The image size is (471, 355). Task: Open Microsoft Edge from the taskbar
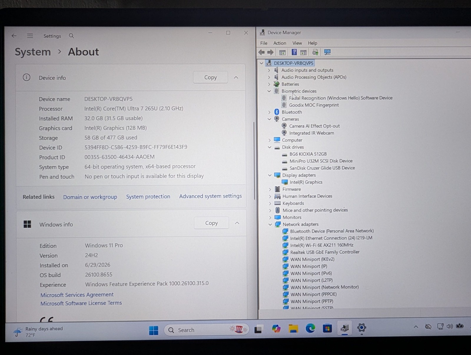tap(310, 328)
